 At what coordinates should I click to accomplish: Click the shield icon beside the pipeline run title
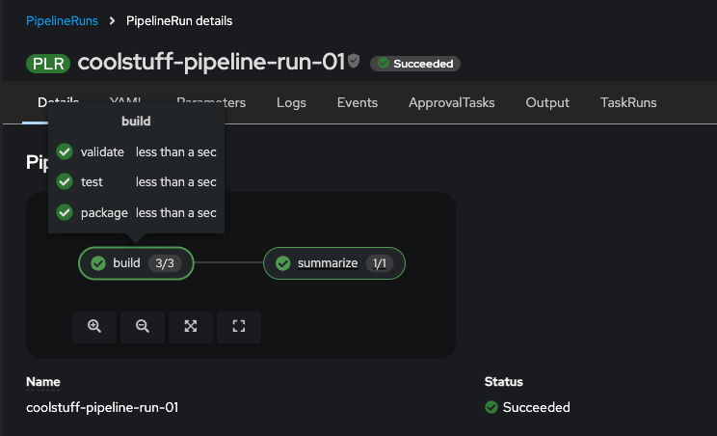(354, 62)
